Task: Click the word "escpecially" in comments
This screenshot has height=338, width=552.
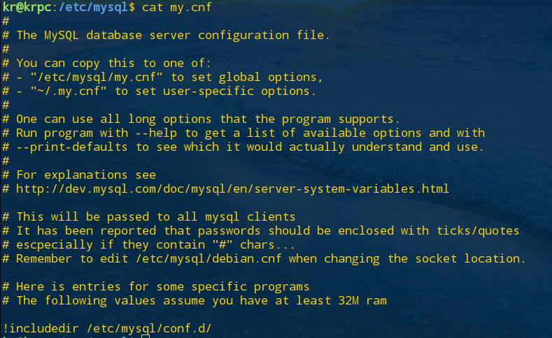Action: 54,245
